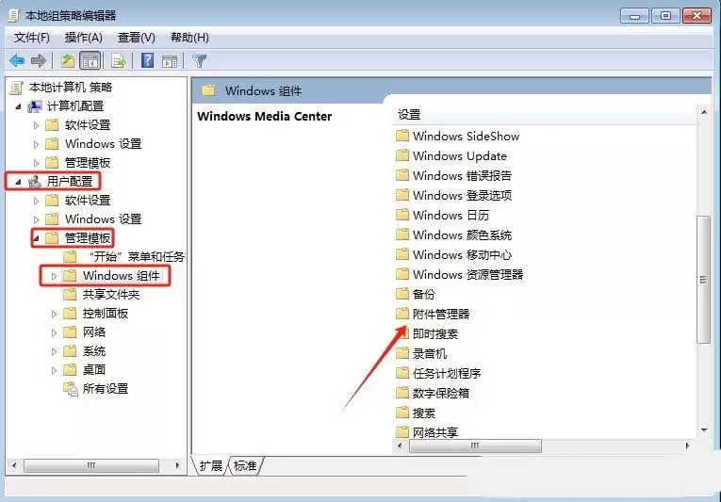
Task: Click the 所有设置 icon in tree
Action: pyautogui.click(x=71, y=389)
